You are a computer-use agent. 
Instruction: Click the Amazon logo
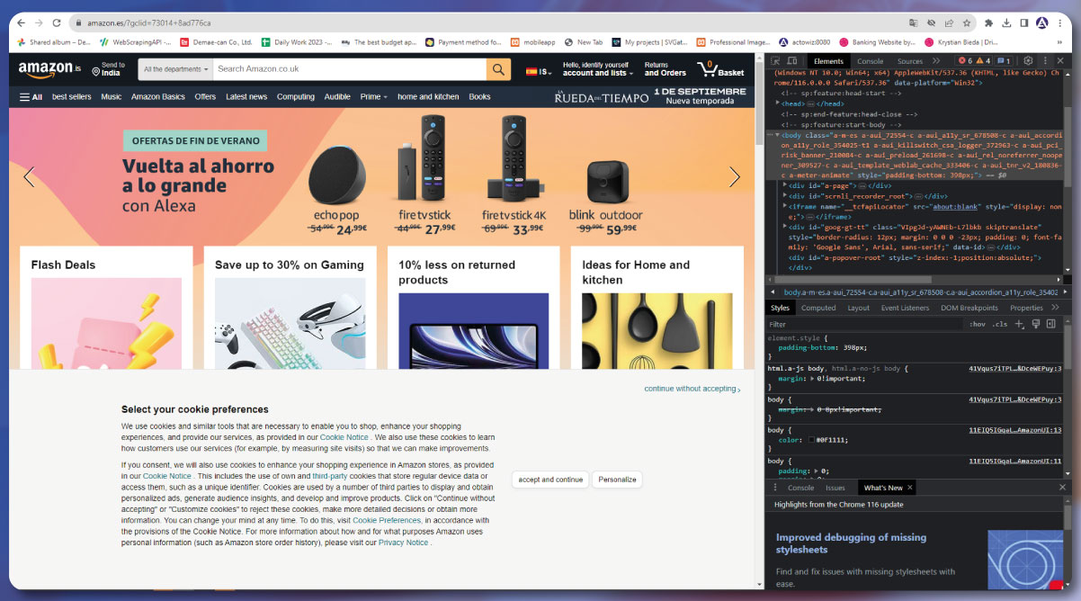click(49, 68)
